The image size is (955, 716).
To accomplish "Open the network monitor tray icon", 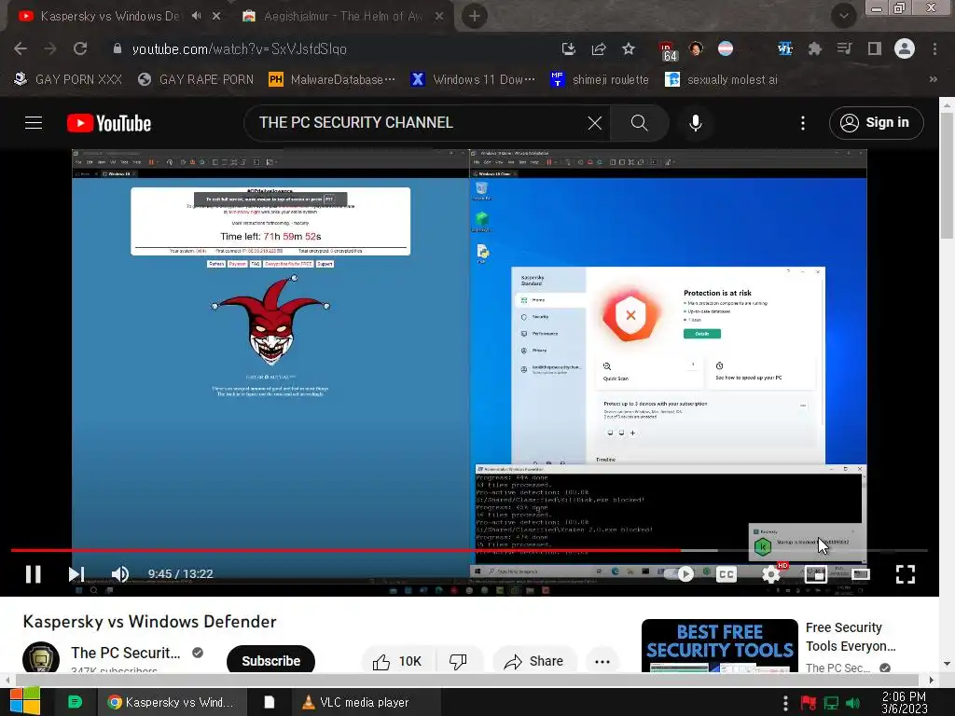I will click(x=831, y=703).
